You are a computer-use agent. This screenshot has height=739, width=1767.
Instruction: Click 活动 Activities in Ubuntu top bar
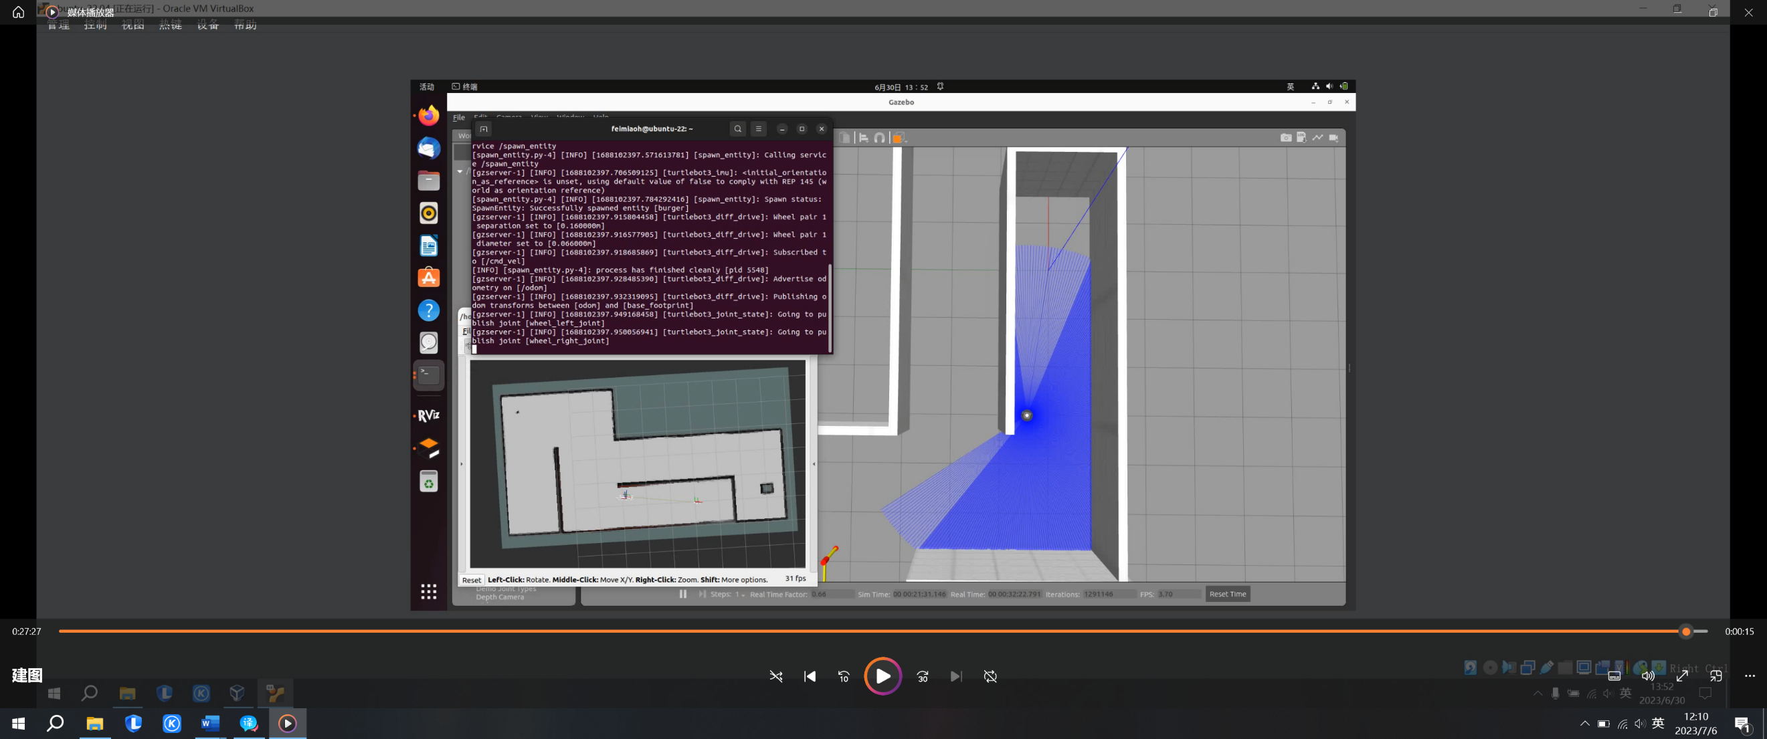[427, 87]
